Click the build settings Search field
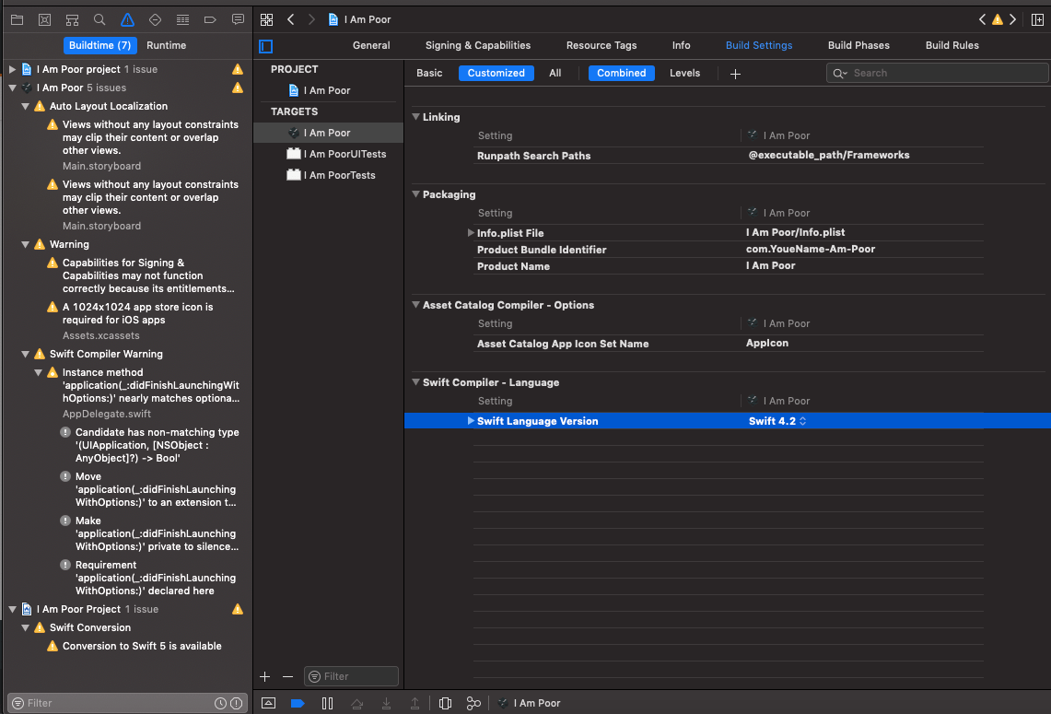The image size is (1051, 714). (x=937, y=73)
